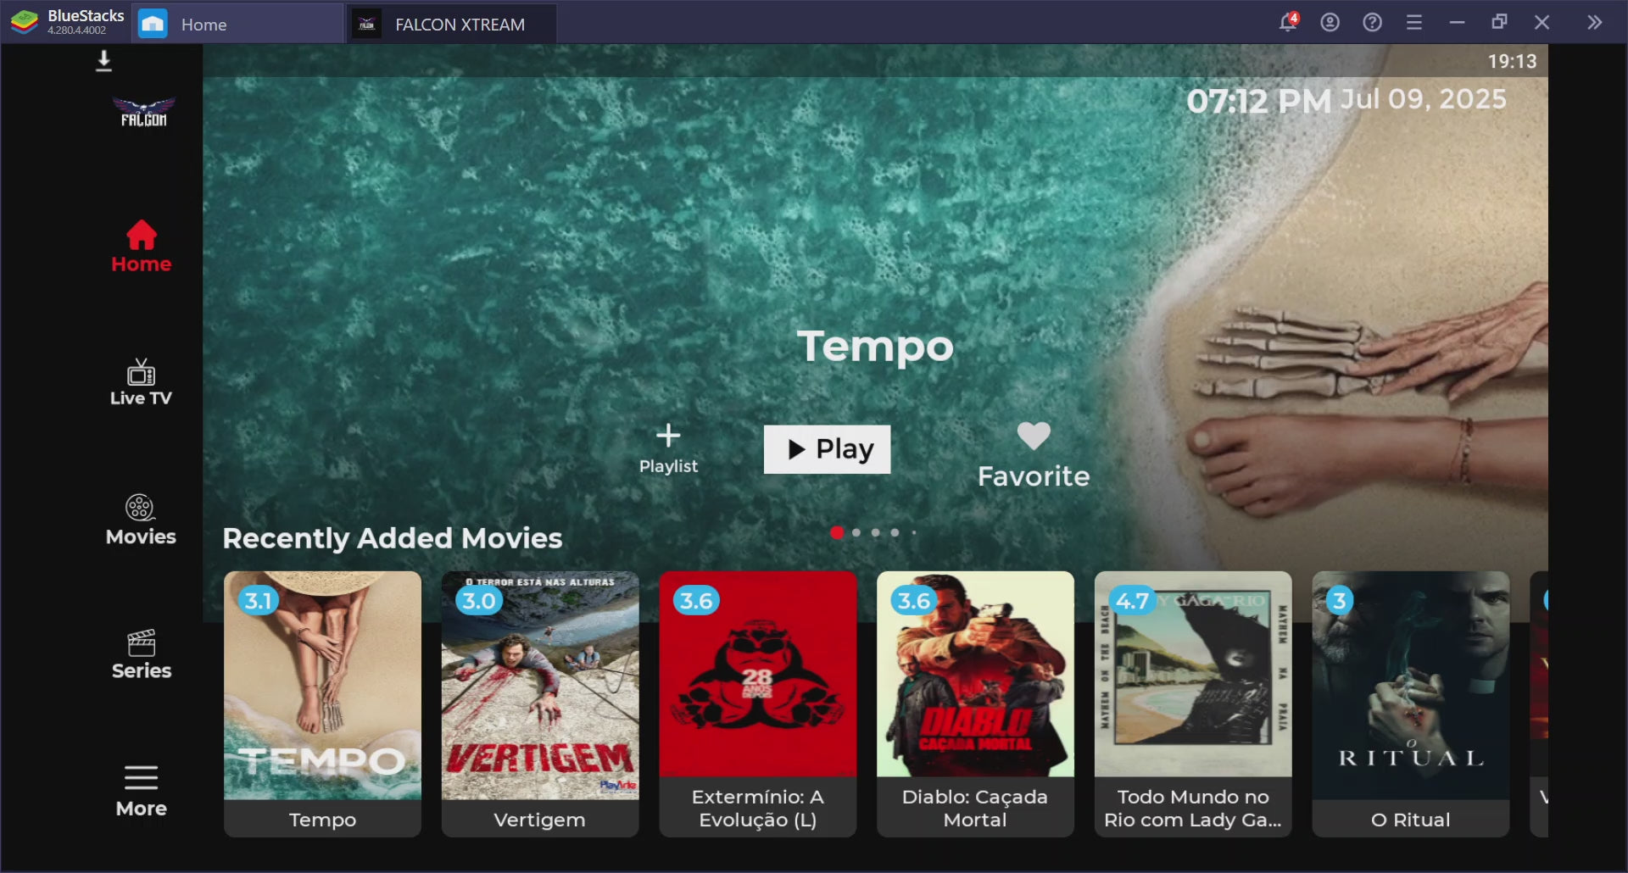The width and height of the screenshot is (1628, 873).
Task: Open BlueStacks account profile icon
Action: click(x=1330, y=23)
